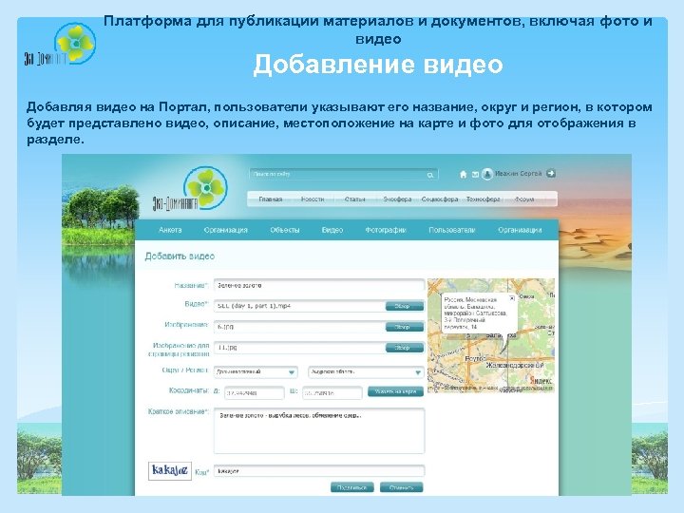Click the logout arrow icon

[x=551, y=174]
